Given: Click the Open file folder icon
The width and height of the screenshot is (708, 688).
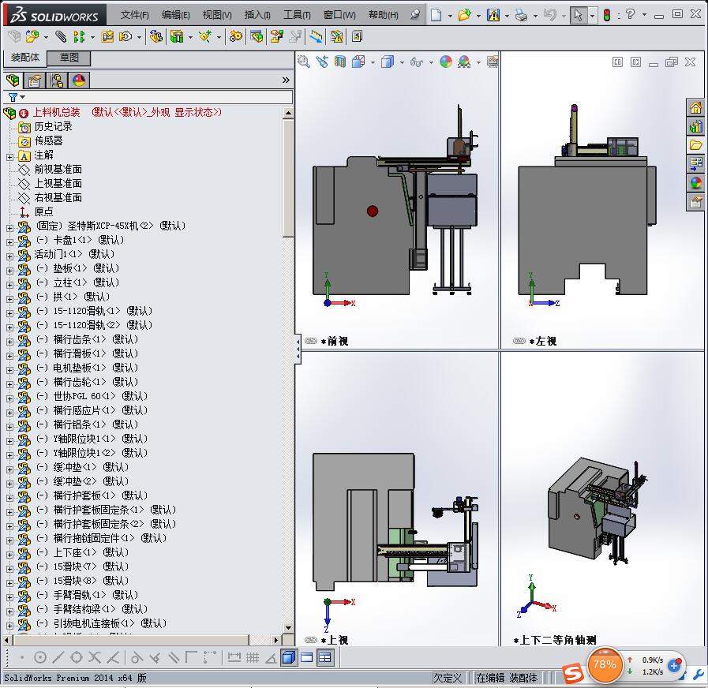Looking at the screenshot, I should click(464, 15).
